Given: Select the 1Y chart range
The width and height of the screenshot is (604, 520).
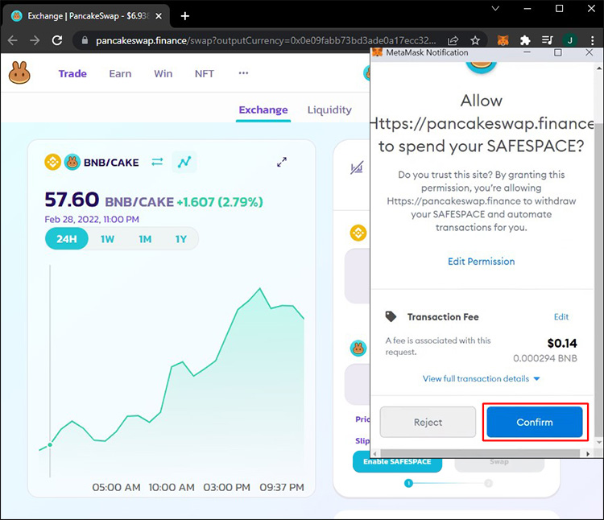Looking at the screenshot, I should (180, 239).
